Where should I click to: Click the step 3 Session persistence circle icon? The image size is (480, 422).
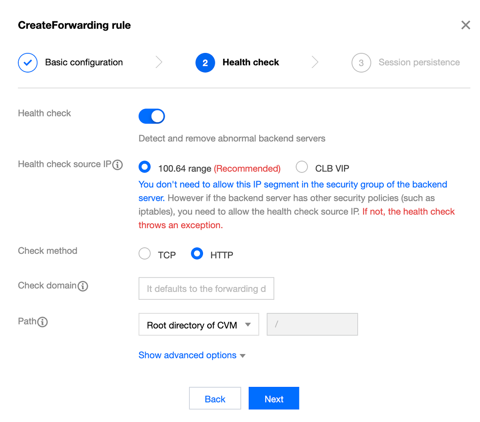[x=361, y=63]
